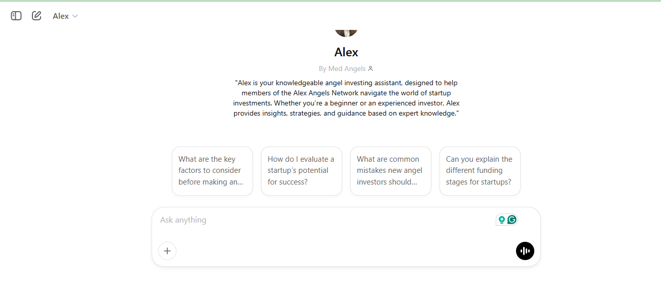Click the person icon next to Med Angels

(x=371, y=68)
